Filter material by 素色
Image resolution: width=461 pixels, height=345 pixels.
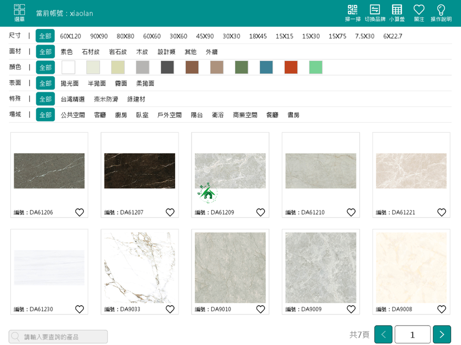pyautogui.click(x=67, y=52)
